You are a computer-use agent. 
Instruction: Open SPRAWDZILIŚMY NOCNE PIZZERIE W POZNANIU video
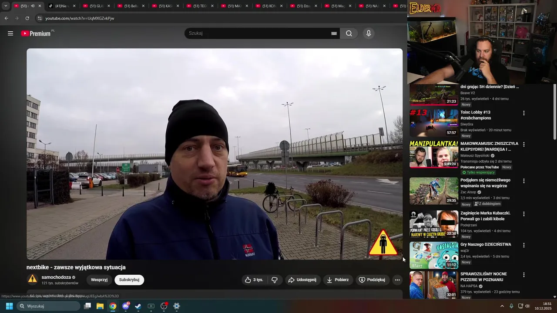[x=483, y=276]
